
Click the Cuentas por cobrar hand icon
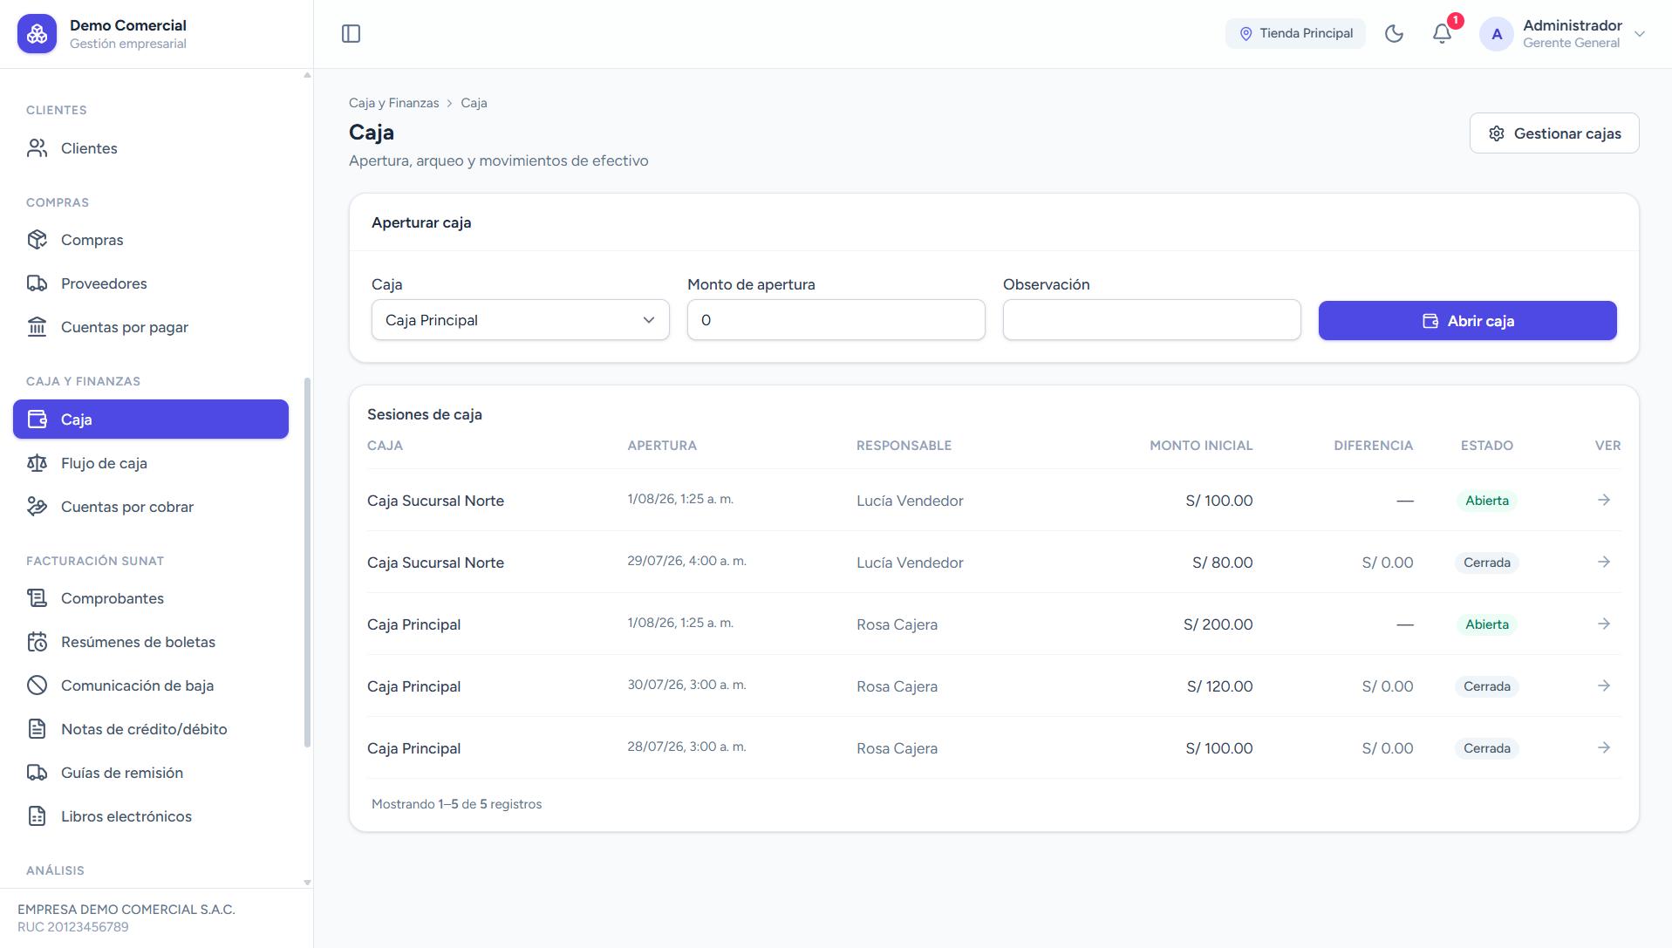pyautogui.click(x=37, y=507)
